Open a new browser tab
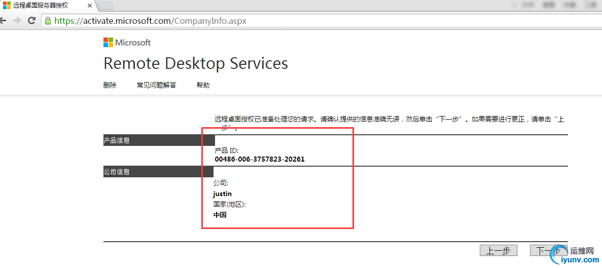Viewport: 602px width, 268px height. 105,6
